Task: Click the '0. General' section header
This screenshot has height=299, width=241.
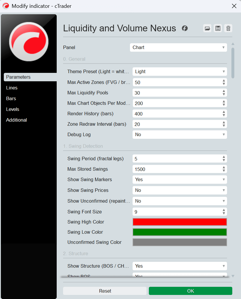Action: coord(74,59)
